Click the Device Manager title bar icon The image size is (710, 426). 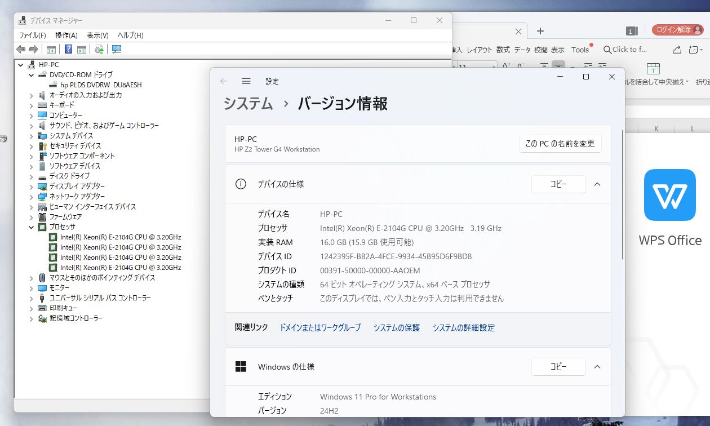point(22,20)
